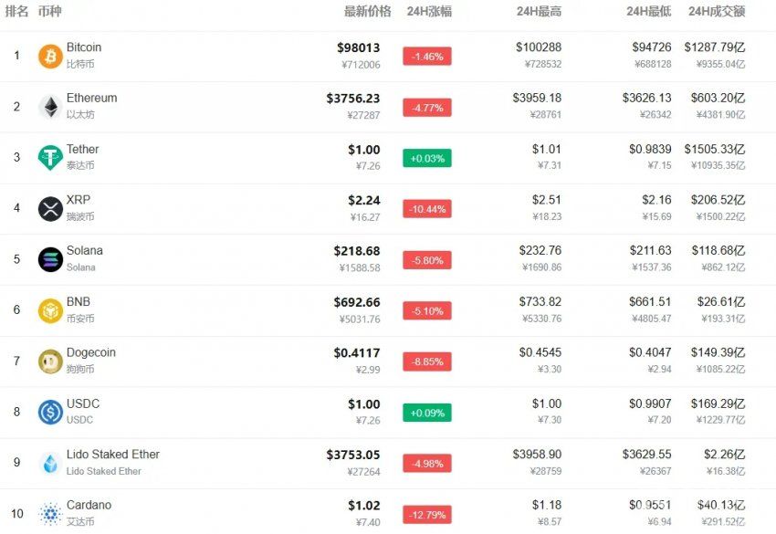Sort by 24H涨幅 column header
The image size is (776, 534).
tap(429, 11)
